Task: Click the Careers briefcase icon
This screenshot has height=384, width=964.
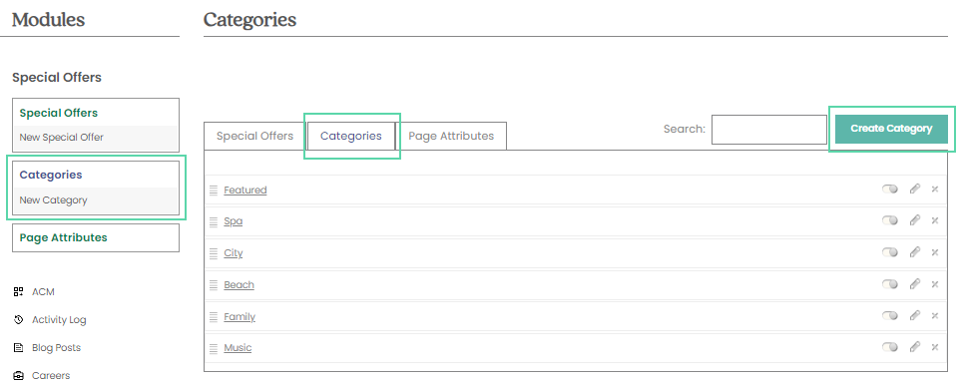Action: tap(18, 375)
